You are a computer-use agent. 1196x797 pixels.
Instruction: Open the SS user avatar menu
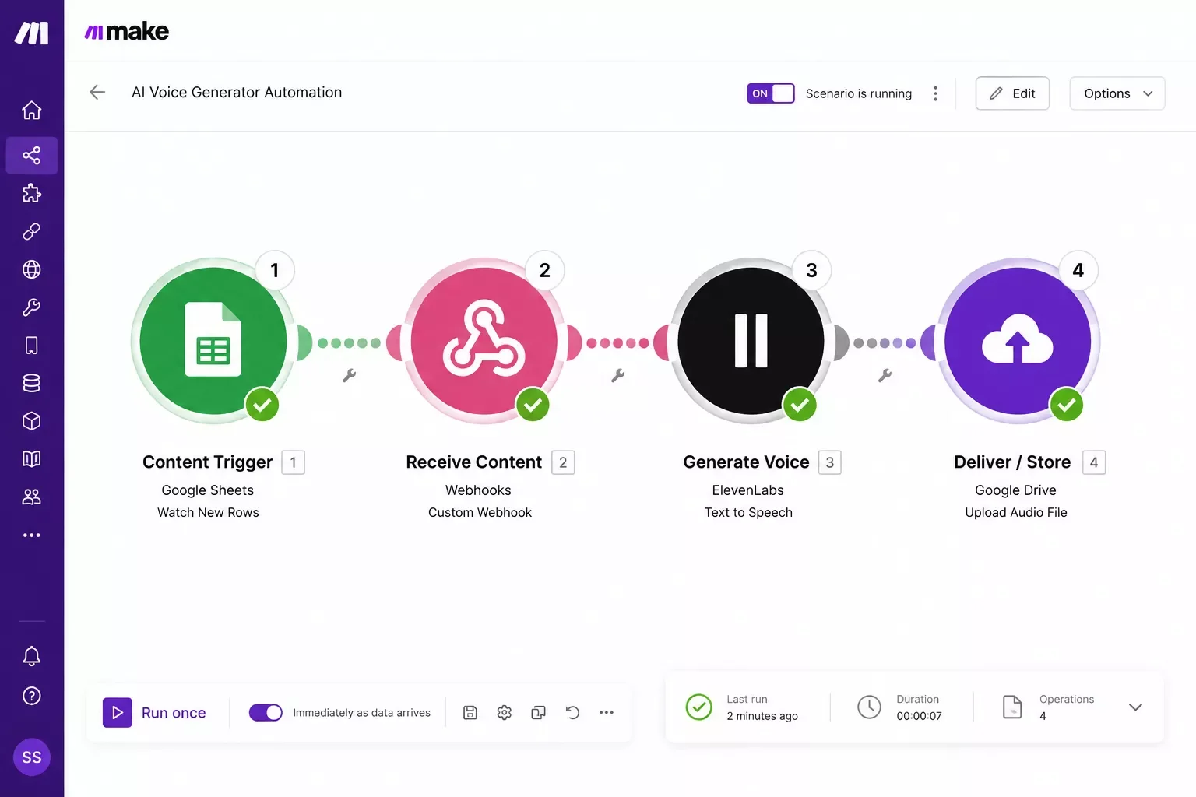32,757
